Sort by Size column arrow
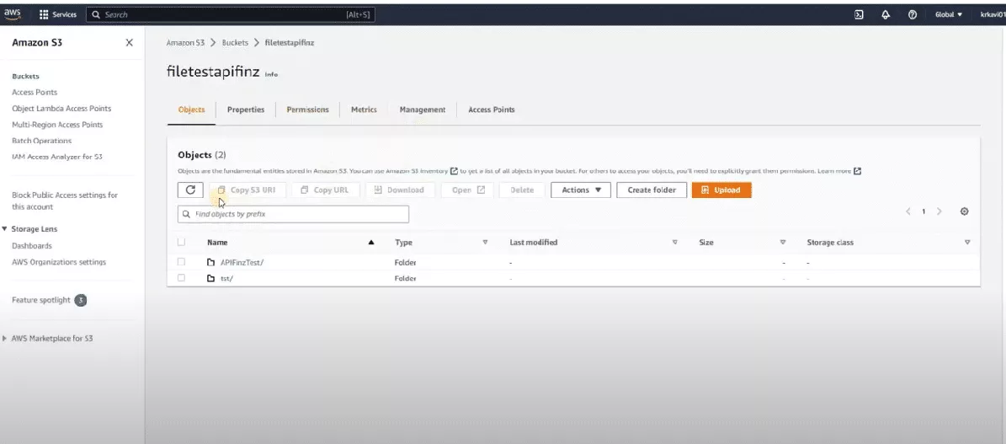 pos(783,243)
